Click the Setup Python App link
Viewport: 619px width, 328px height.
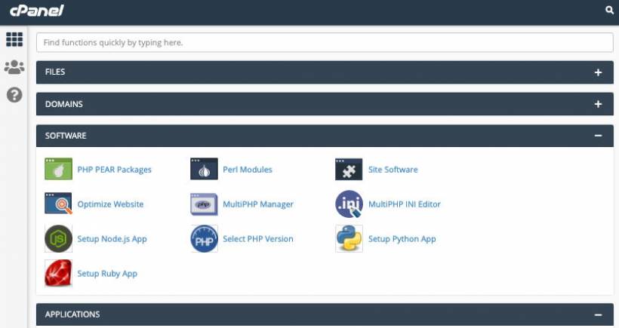402,239
